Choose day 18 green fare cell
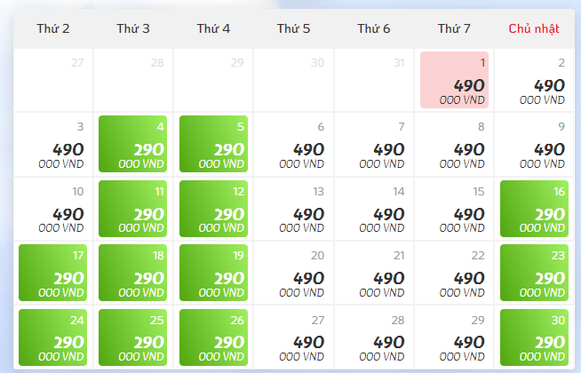Image resolution: width=581 pixels, height=373 pixels. coord(132,273)
